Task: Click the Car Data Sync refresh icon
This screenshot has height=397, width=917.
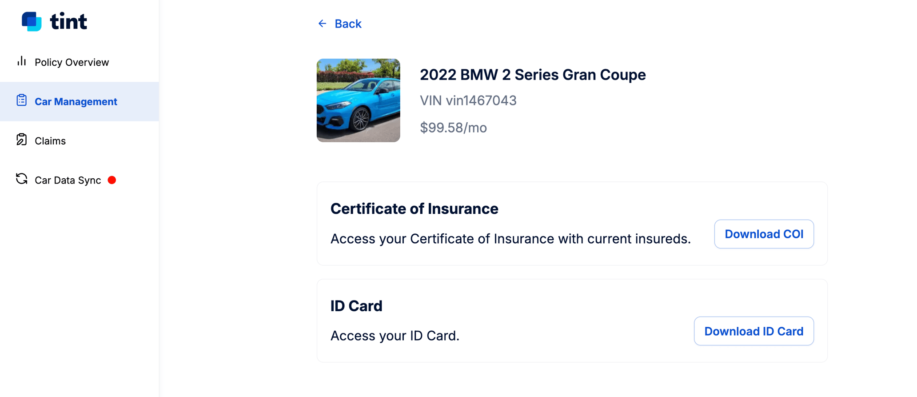Action: [x=21, y=179]
